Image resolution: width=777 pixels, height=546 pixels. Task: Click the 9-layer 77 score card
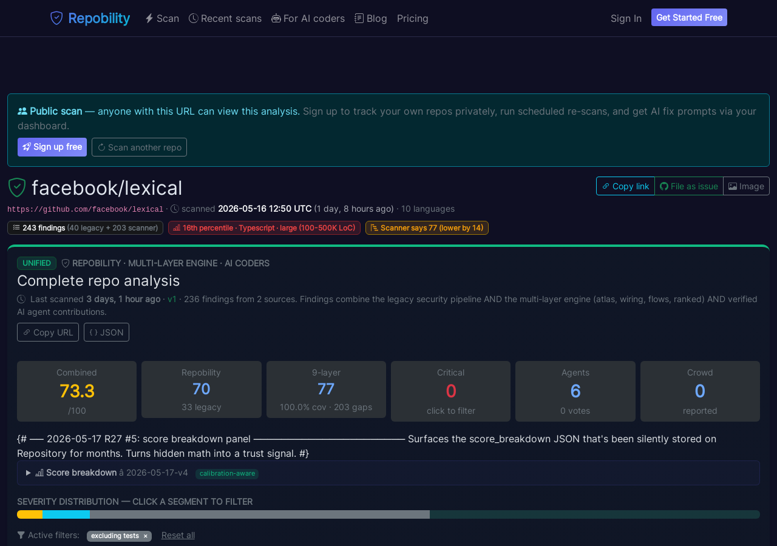coord(326,389)
